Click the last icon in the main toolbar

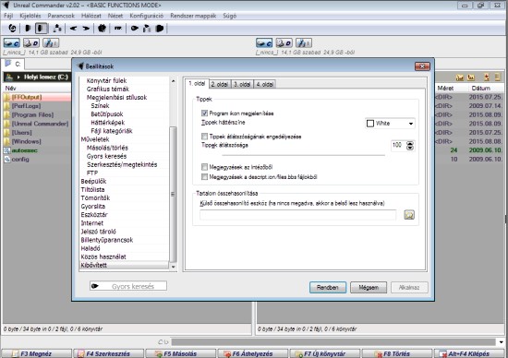[x=160, y=29]
